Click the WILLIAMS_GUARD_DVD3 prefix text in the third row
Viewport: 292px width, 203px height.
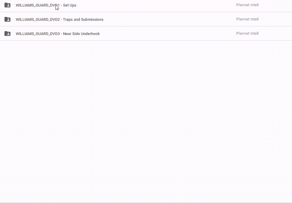38,34
